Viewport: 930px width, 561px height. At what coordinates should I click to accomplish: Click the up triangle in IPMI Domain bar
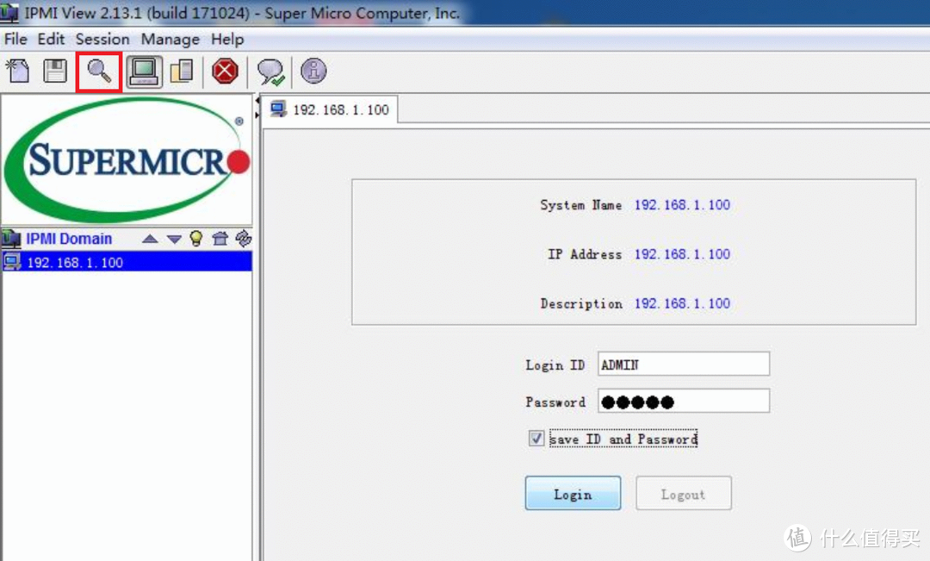[150, 239]
